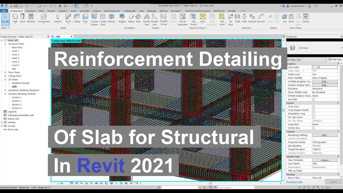This screenshot has width=343, height=193.
Task: Toggle the Annotation Crop checkbox
Action: pyautogui.click(x=314, y=114)
